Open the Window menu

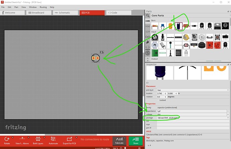coord(33,7)
